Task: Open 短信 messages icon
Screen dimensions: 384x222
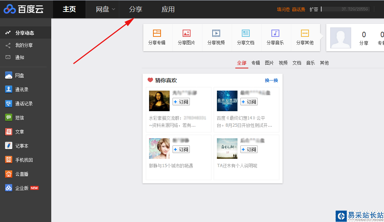Action: pyautogui.click(x=9, y=118)
